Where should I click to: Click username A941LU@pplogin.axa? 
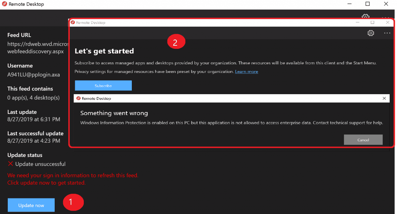tap(34, 75)
